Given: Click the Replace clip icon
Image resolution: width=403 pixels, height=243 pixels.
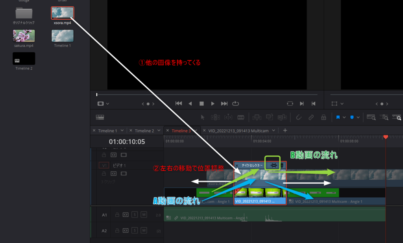Looking at the screenshot, I should click(x=282, y=118).
